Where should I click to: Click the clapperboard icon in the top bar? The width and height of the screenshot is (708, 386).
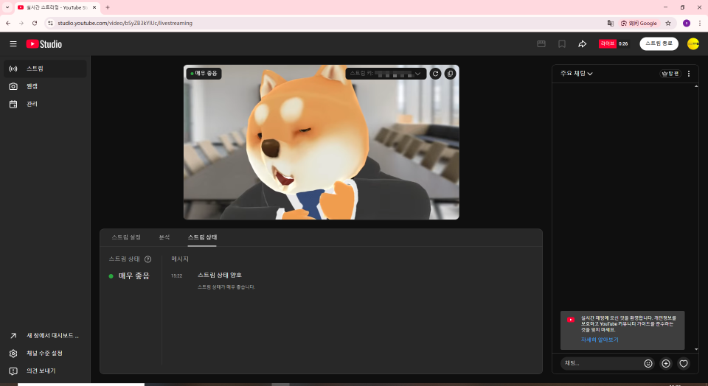(x=541, y=44)
